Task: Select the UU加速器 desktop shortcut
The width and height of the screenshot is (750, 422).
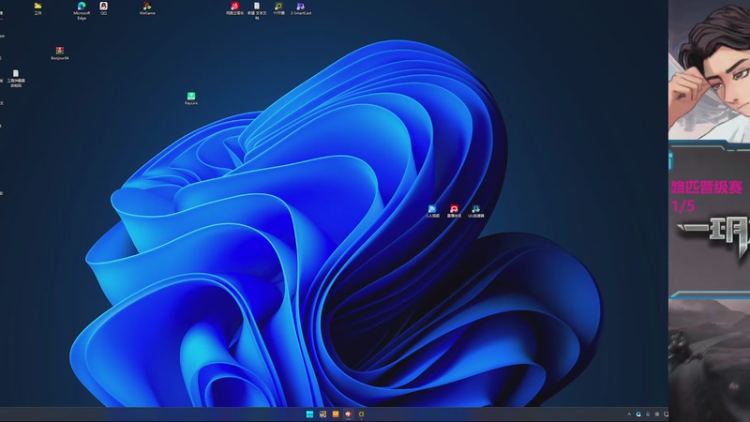Action: tap(475, 211)
